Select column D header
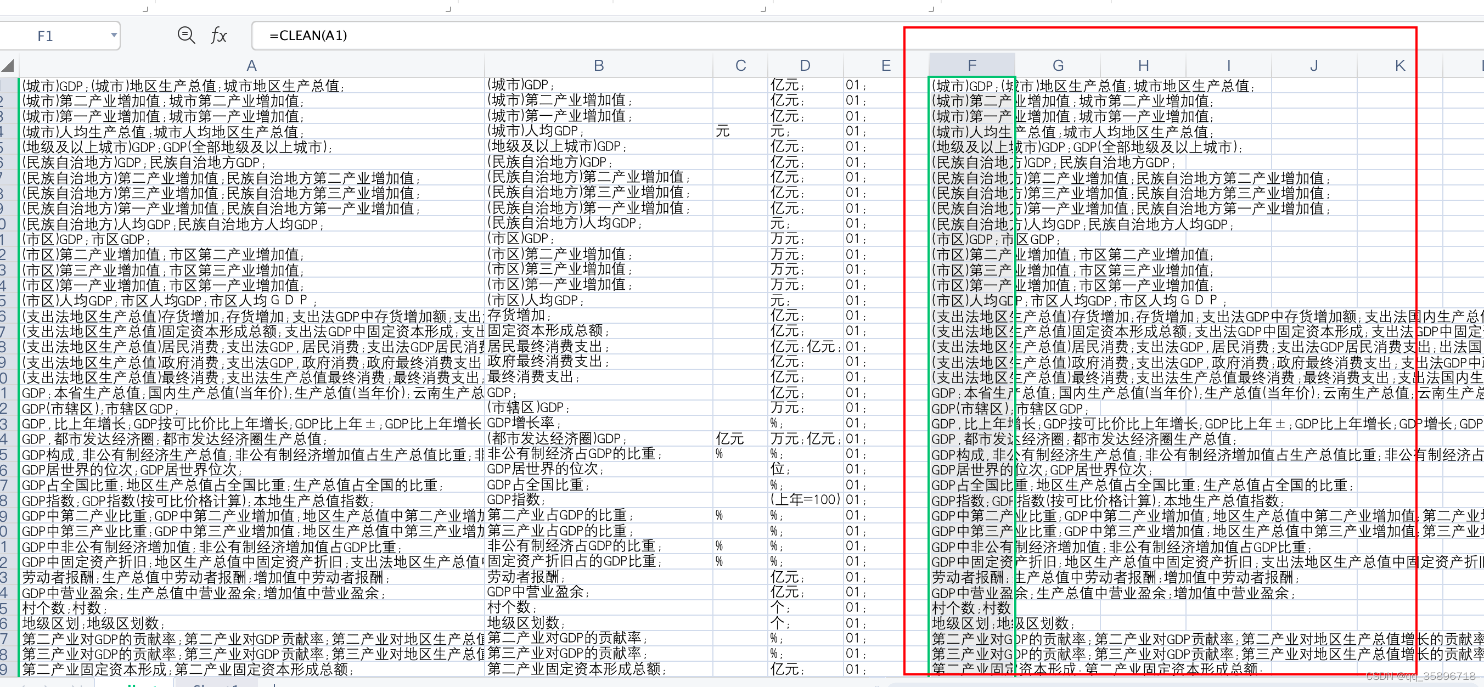This screenshot has height=687, width=1484. point(805,66)
